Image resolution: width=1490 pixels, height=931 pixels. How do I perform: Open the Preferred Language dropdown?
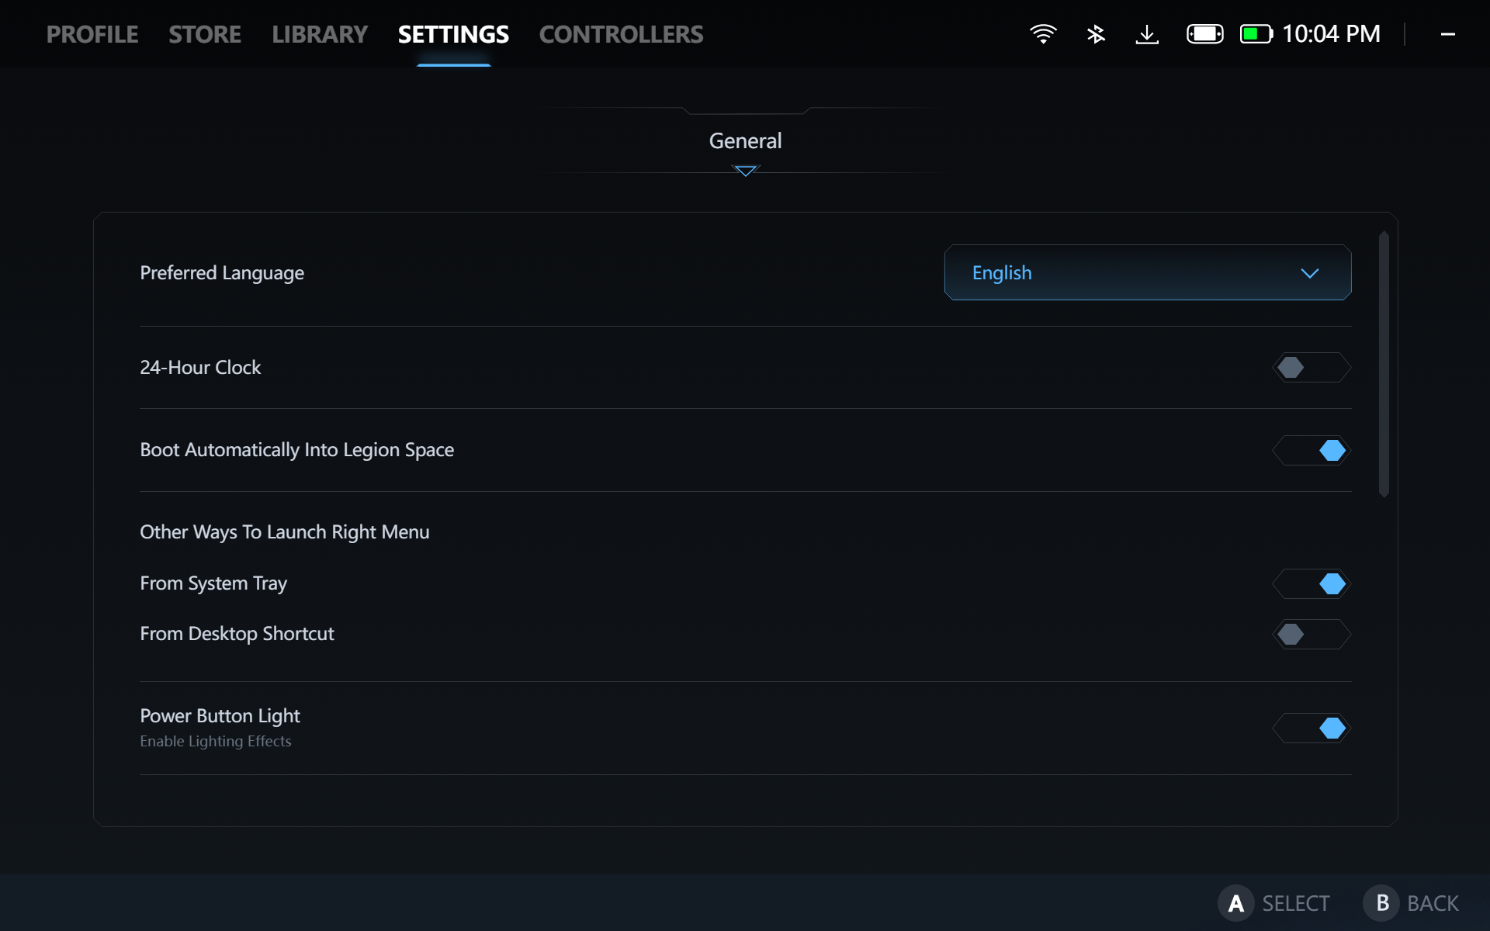(x=1148, y=272)
